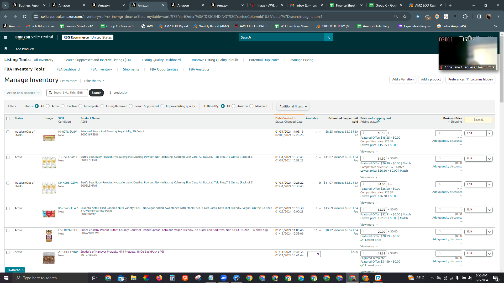This screenshot has height=283, width=504.
Task: Open the Manage Pricing listing tool
Action: [x=302, y=60]
